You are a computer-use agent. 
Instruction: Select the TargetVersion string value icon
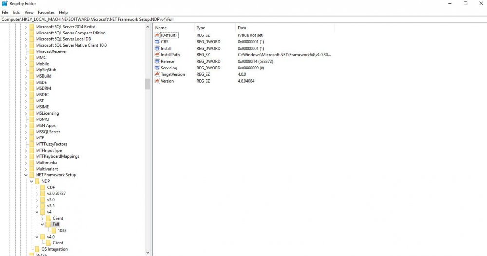click(x=157, y=74)
